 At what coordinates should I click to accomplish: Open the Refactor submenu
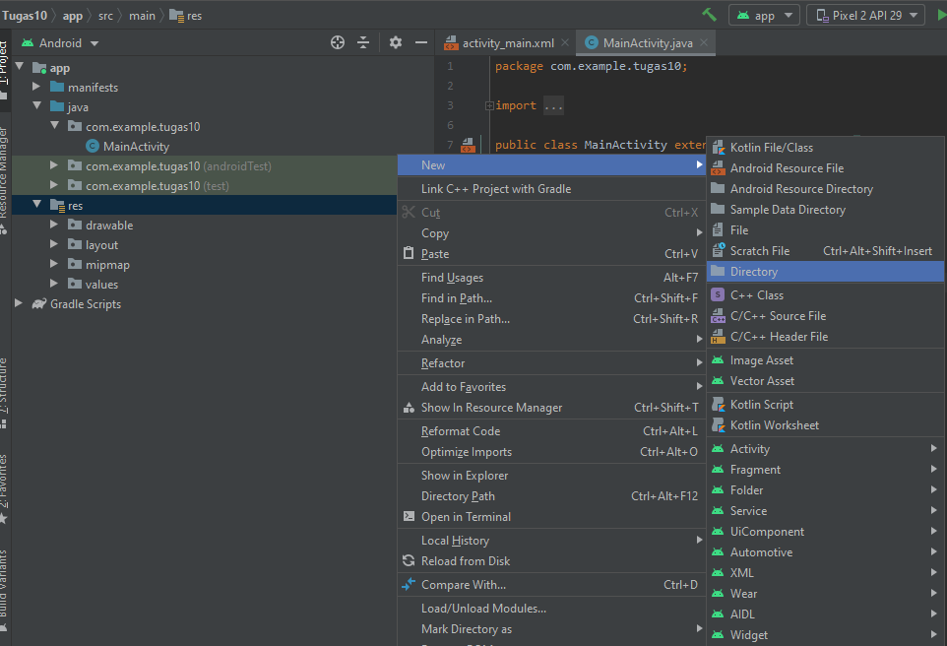click(551, 363)
